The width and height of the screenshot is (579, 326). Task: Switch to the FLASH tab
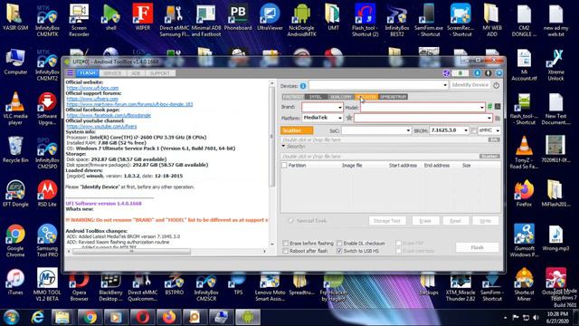(88, 73)
